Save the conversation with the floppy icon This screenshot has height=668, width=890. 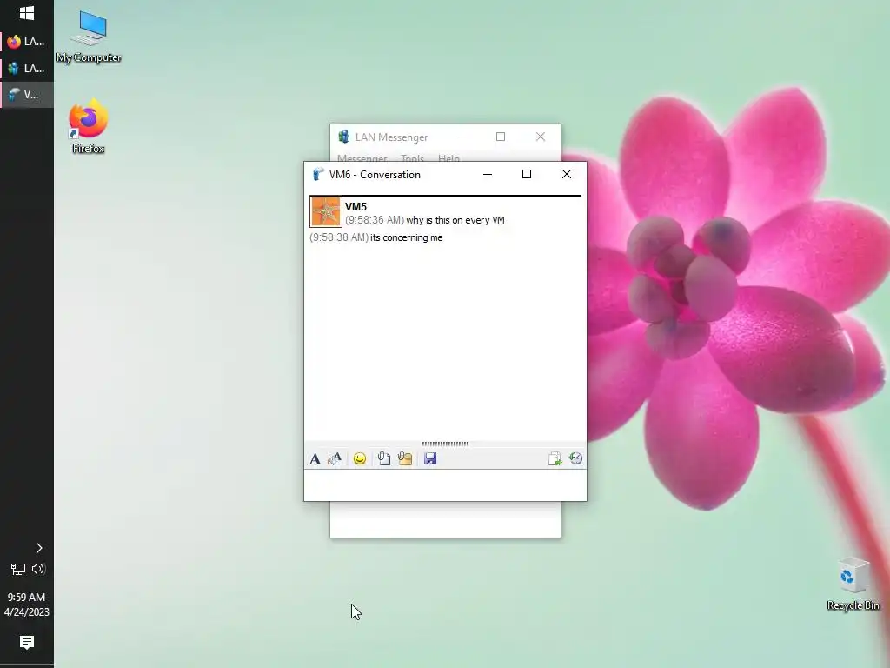pyautogui.click(x=430, y=458)
